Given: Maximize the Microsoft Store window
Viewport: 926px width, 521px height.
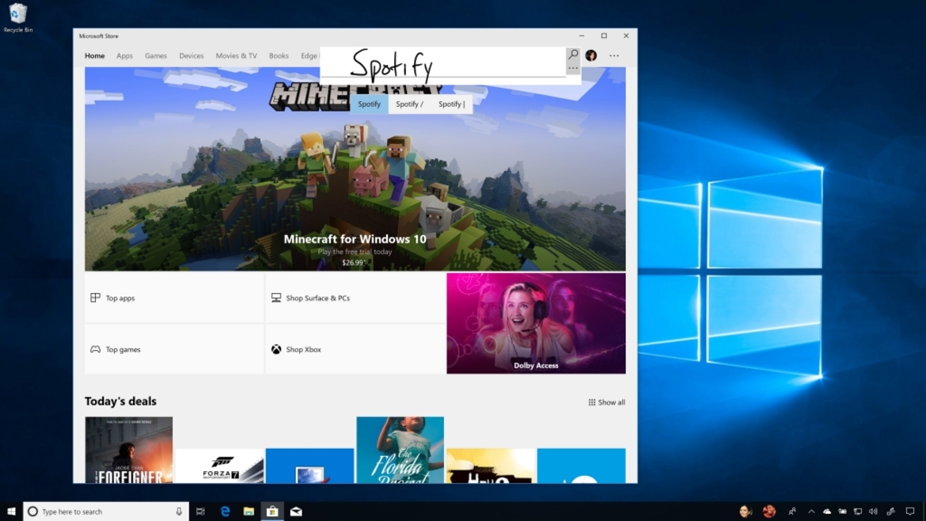Looking at the screenshot, I should pyautogui.click(x=604, y=36).
